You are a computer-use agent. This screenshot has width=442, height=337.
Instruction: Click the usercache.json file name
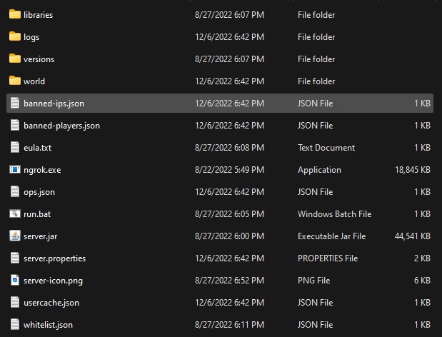click(x=51, y=303)
